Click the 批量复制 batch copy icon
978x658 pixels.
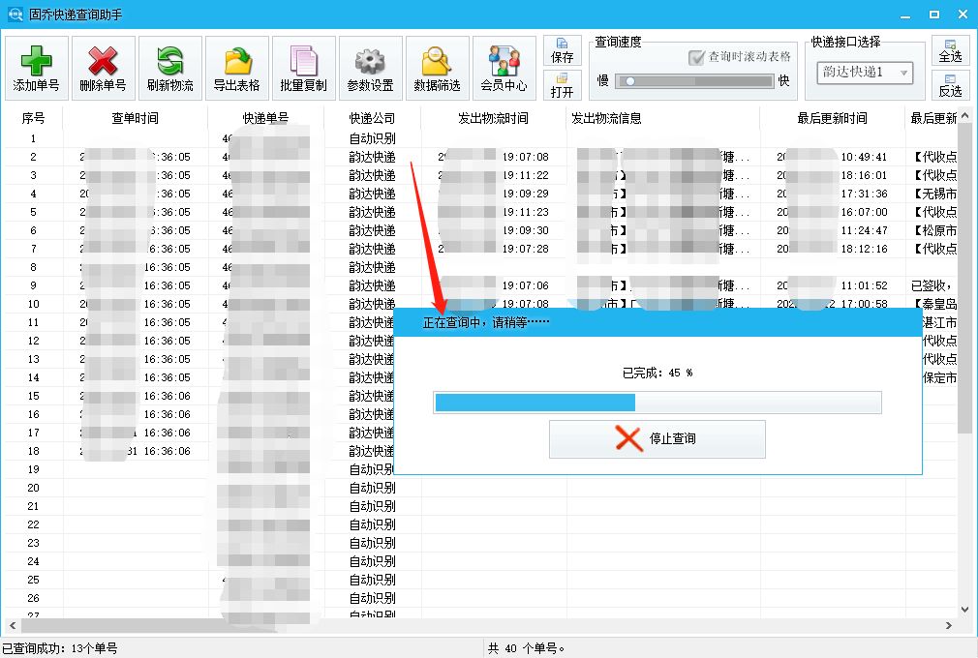click(303, 67)
